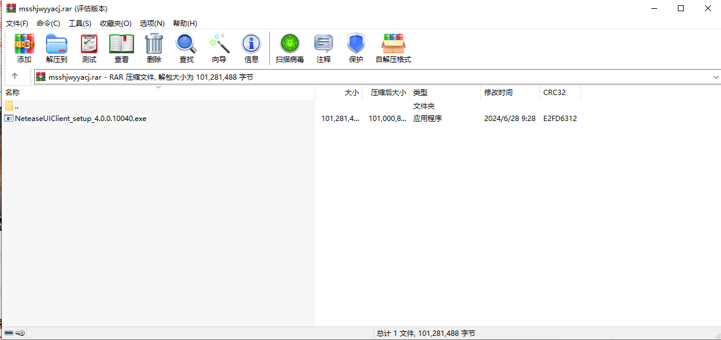Click the 2024/6/28 9:28 modified time
This screenshot has height=340, width=721.
510,118
